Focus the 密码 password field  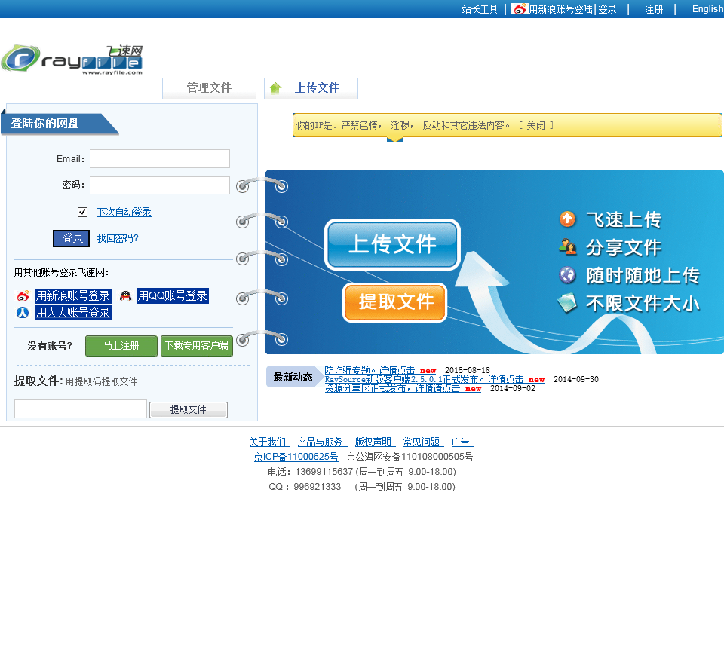tap(160, 185)
